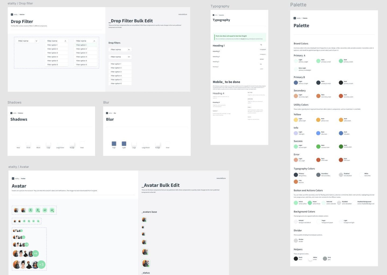
Task: Choose Filter option 2 in the Bulk Edit list
Action: [120, 68]
